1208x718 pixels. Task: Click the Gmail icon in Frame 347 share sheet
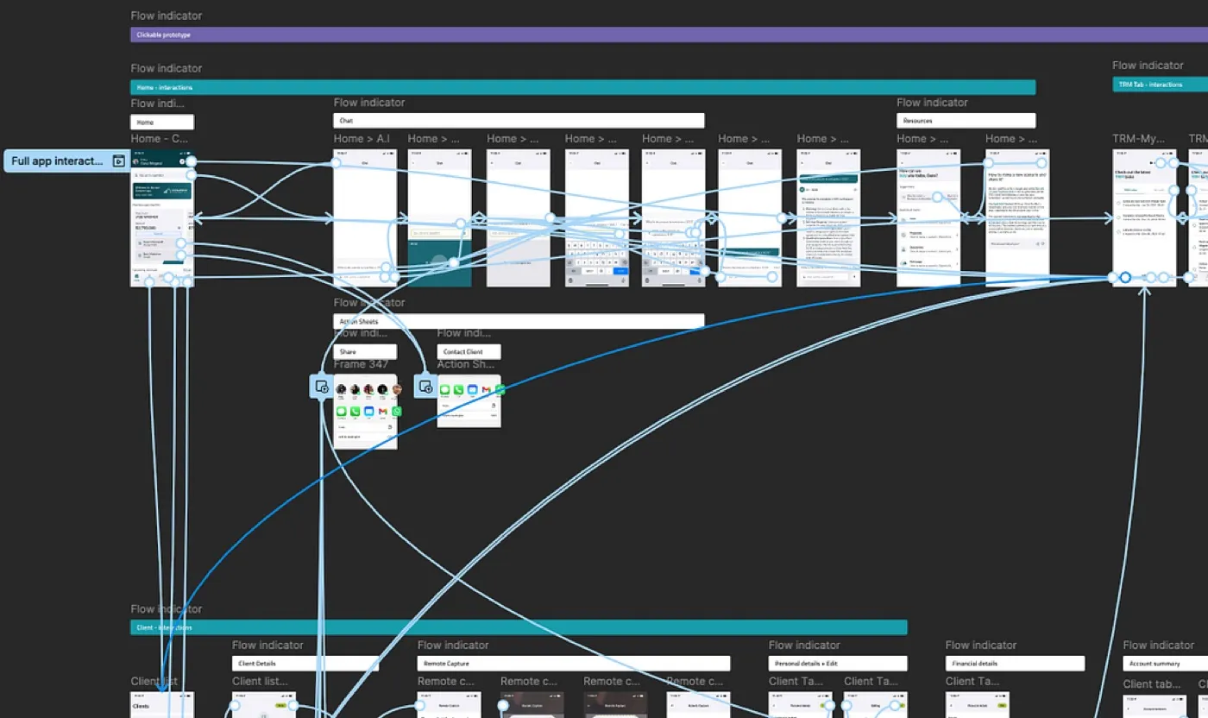[382, 413]
